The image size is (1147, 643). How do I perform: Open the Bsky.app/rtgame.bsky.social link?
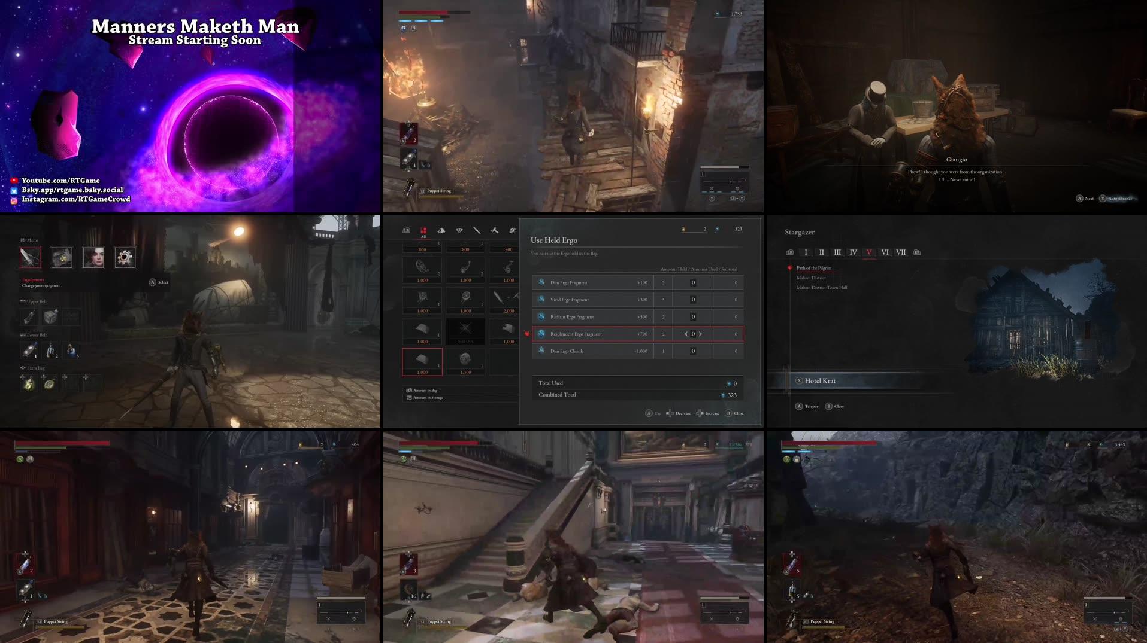72,190
